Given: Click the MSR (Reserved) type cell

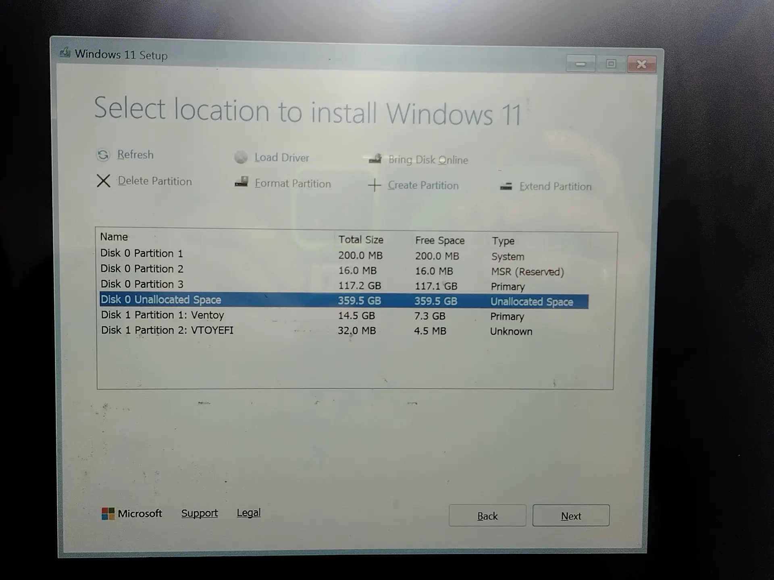Looking at the screenshot, I should (x=527, y=272).
